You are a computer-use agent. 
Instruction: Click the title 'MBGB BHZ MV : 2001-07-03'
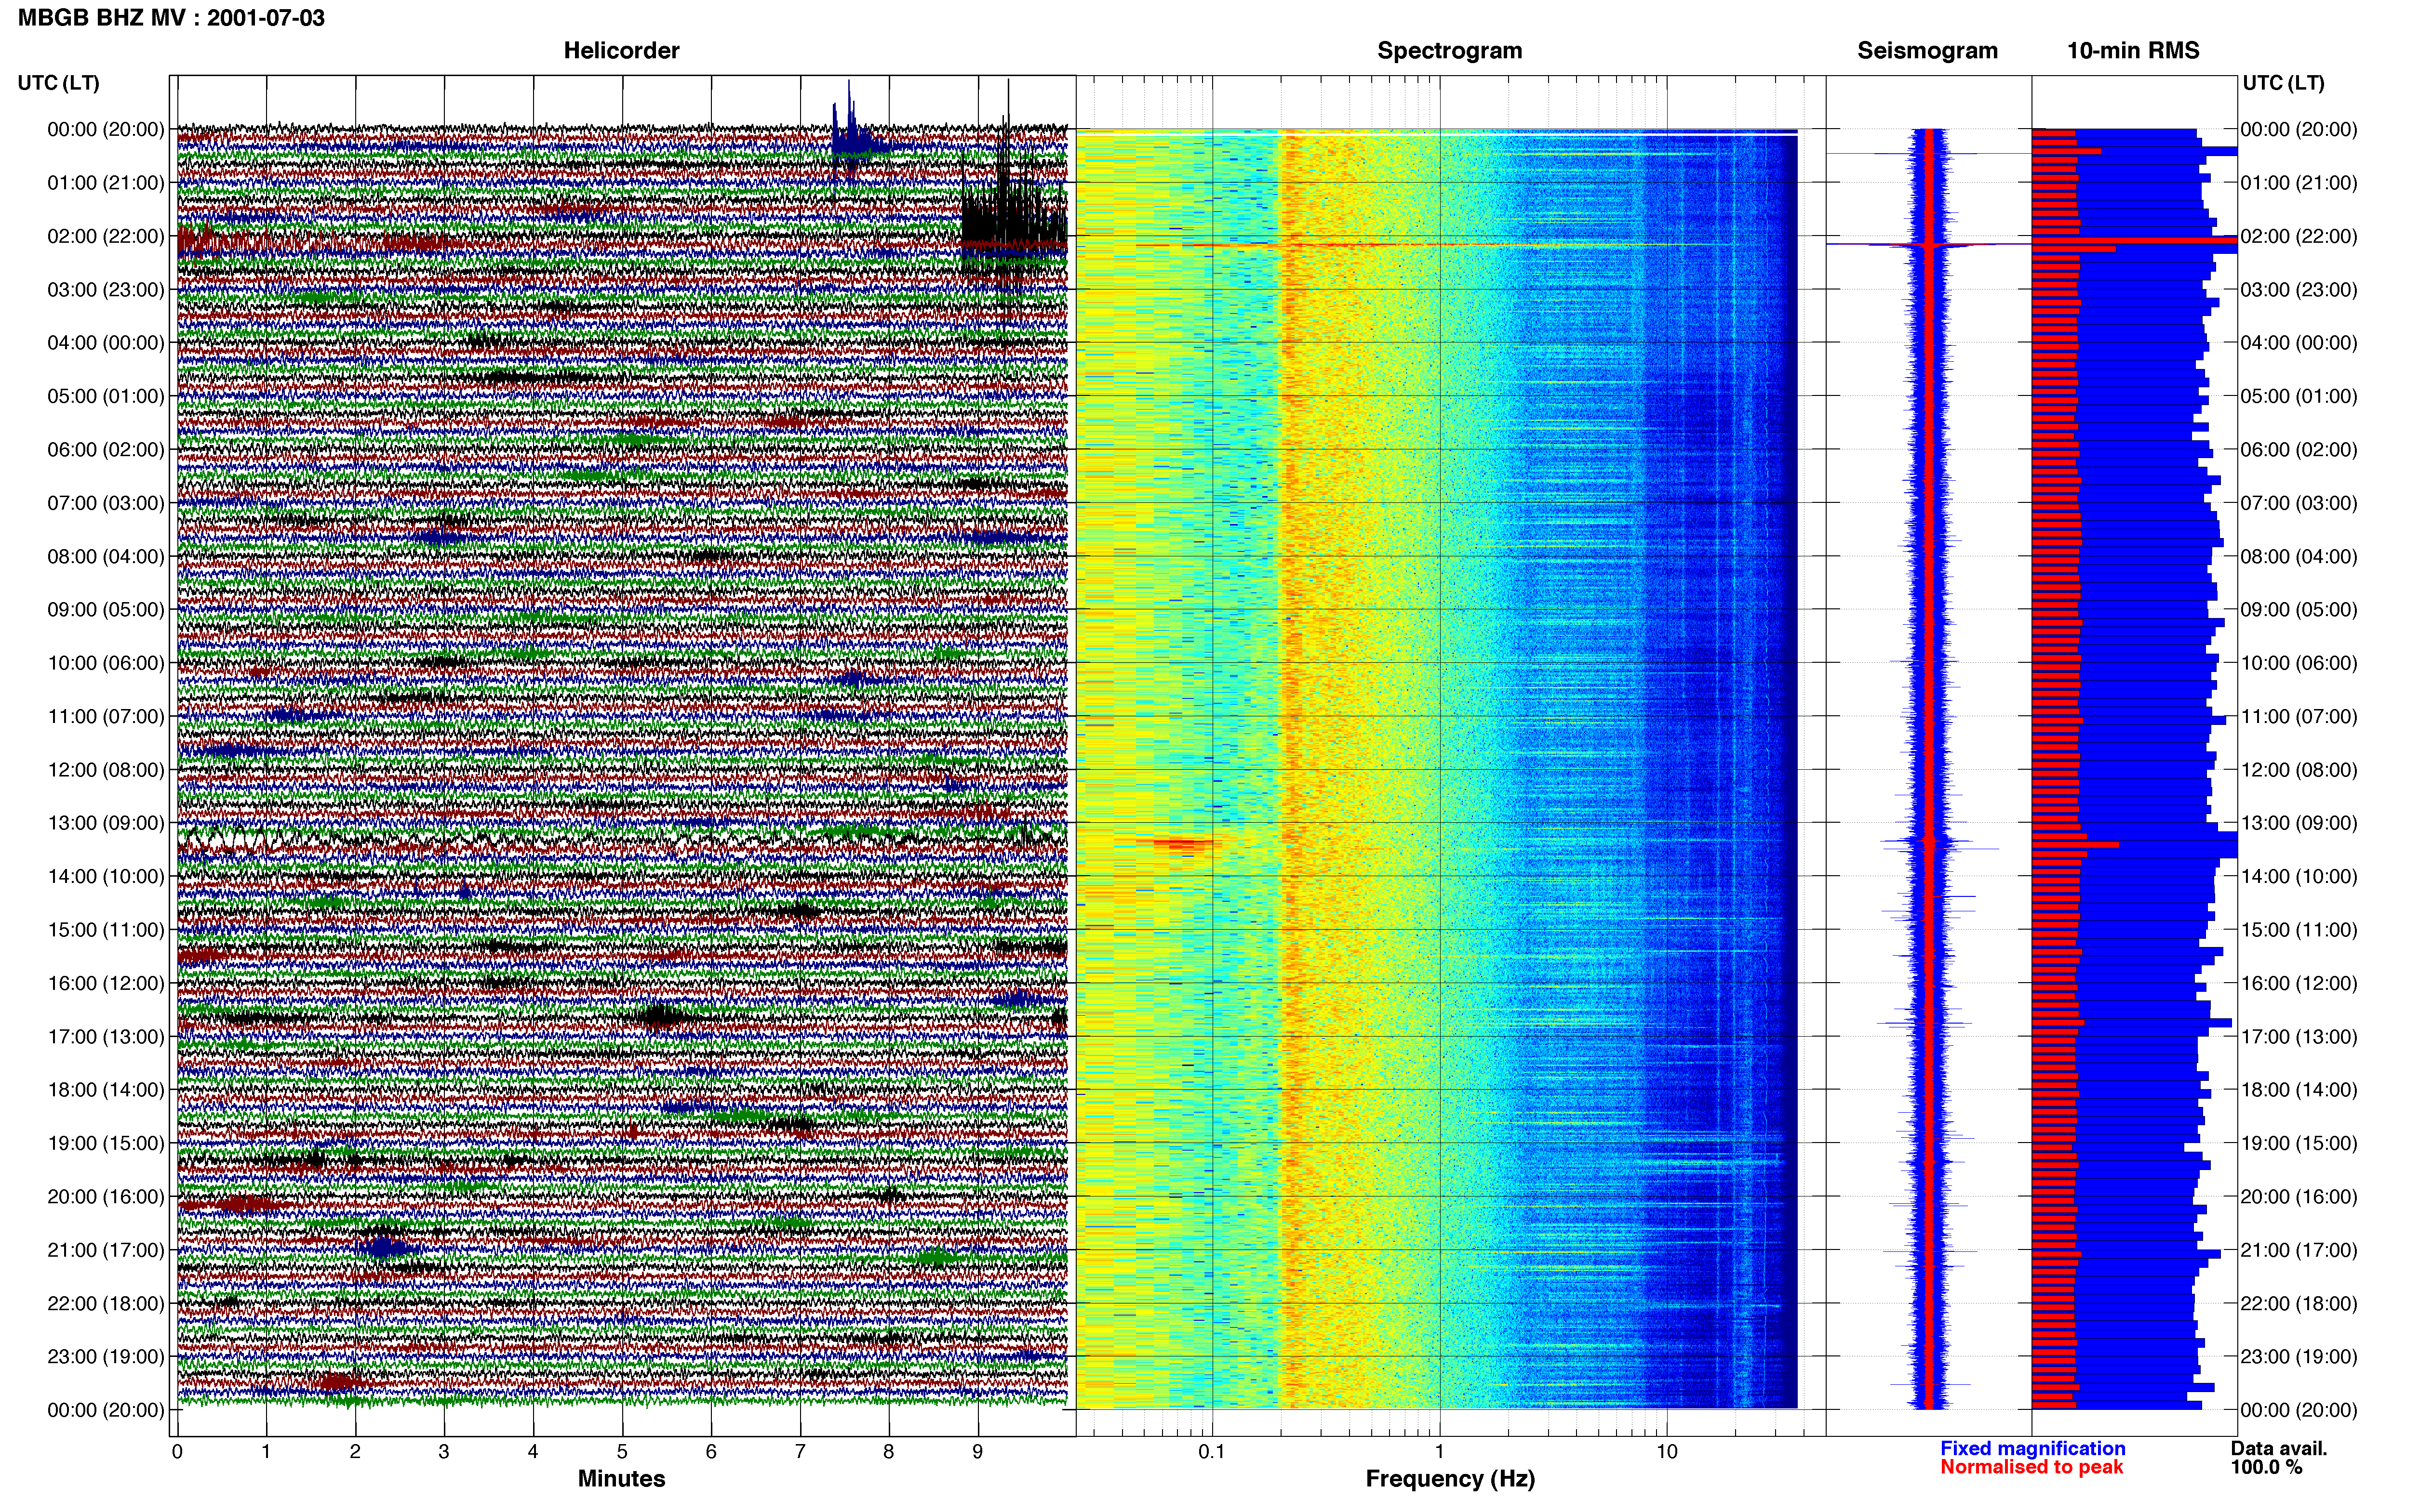pyautogui.click(x=171, y=17)
